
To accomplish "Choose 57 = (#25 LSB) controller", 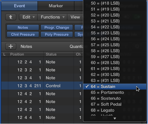I will click(115, 45).
